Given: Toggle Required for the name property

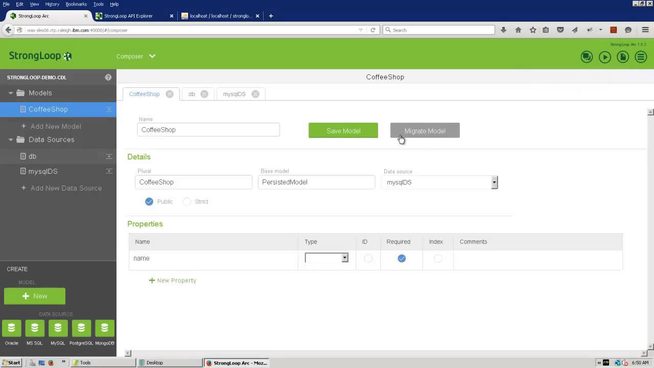Looking at the screenshot, I should (x=402, y=259).
